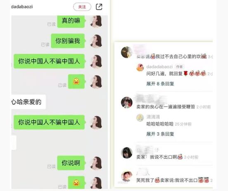Expand the 展开 8 条回复 replies
This screenshot has height=191, width=228.
160,84
